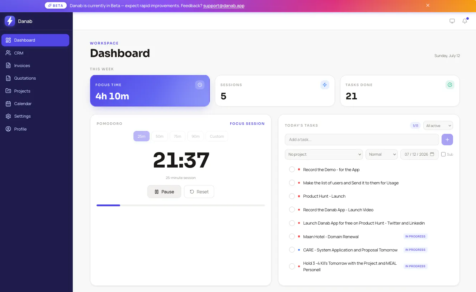Open the No project dropdown
476x292 pixels.
tap(324, 154)
